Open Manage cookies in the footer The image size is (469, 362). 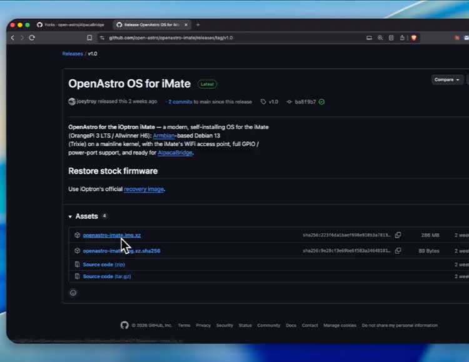(x=340, y=325)
